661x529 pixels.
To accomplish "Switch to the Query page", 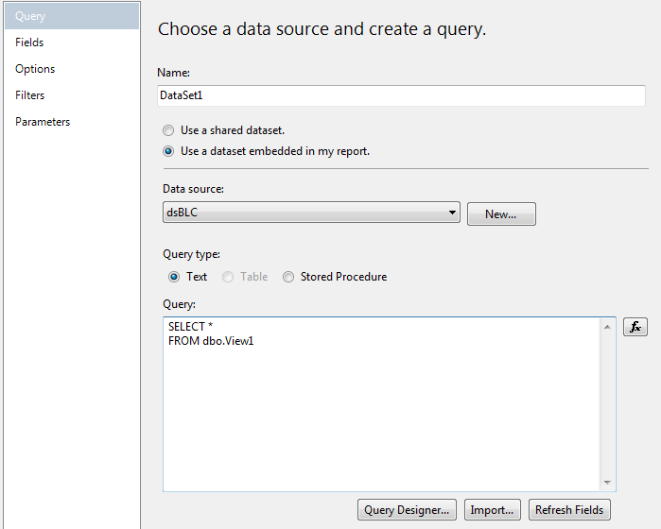I will pyautogui.click(x=30, y=16).
